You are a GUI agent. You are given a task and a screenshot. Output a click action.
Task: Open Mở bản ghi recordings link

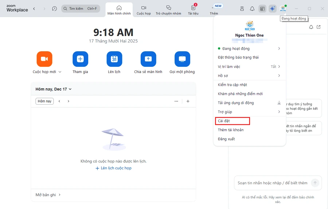48,195
